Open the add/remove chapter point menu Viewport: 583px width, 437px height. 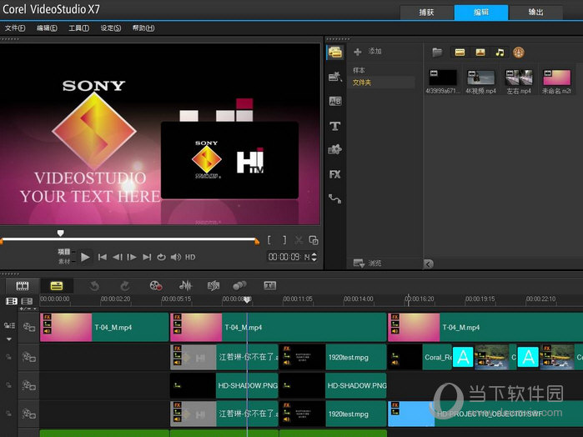[28, 309]
